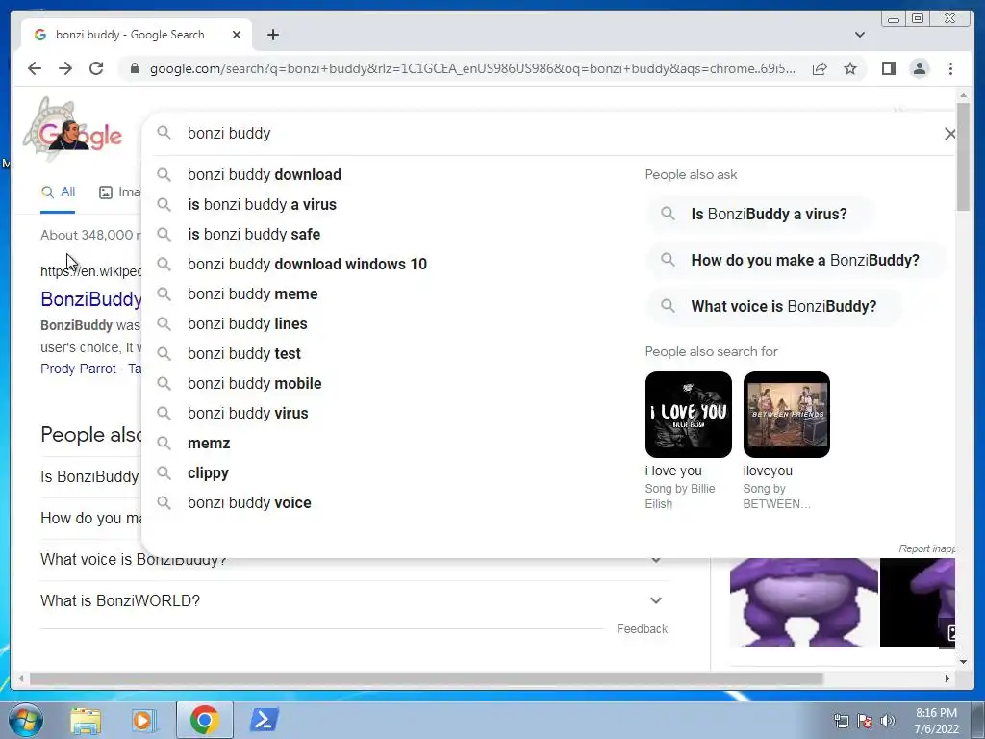985x739 pixels.
Task: Open the Action Center flag tray icon
Action: click(865, 720)
